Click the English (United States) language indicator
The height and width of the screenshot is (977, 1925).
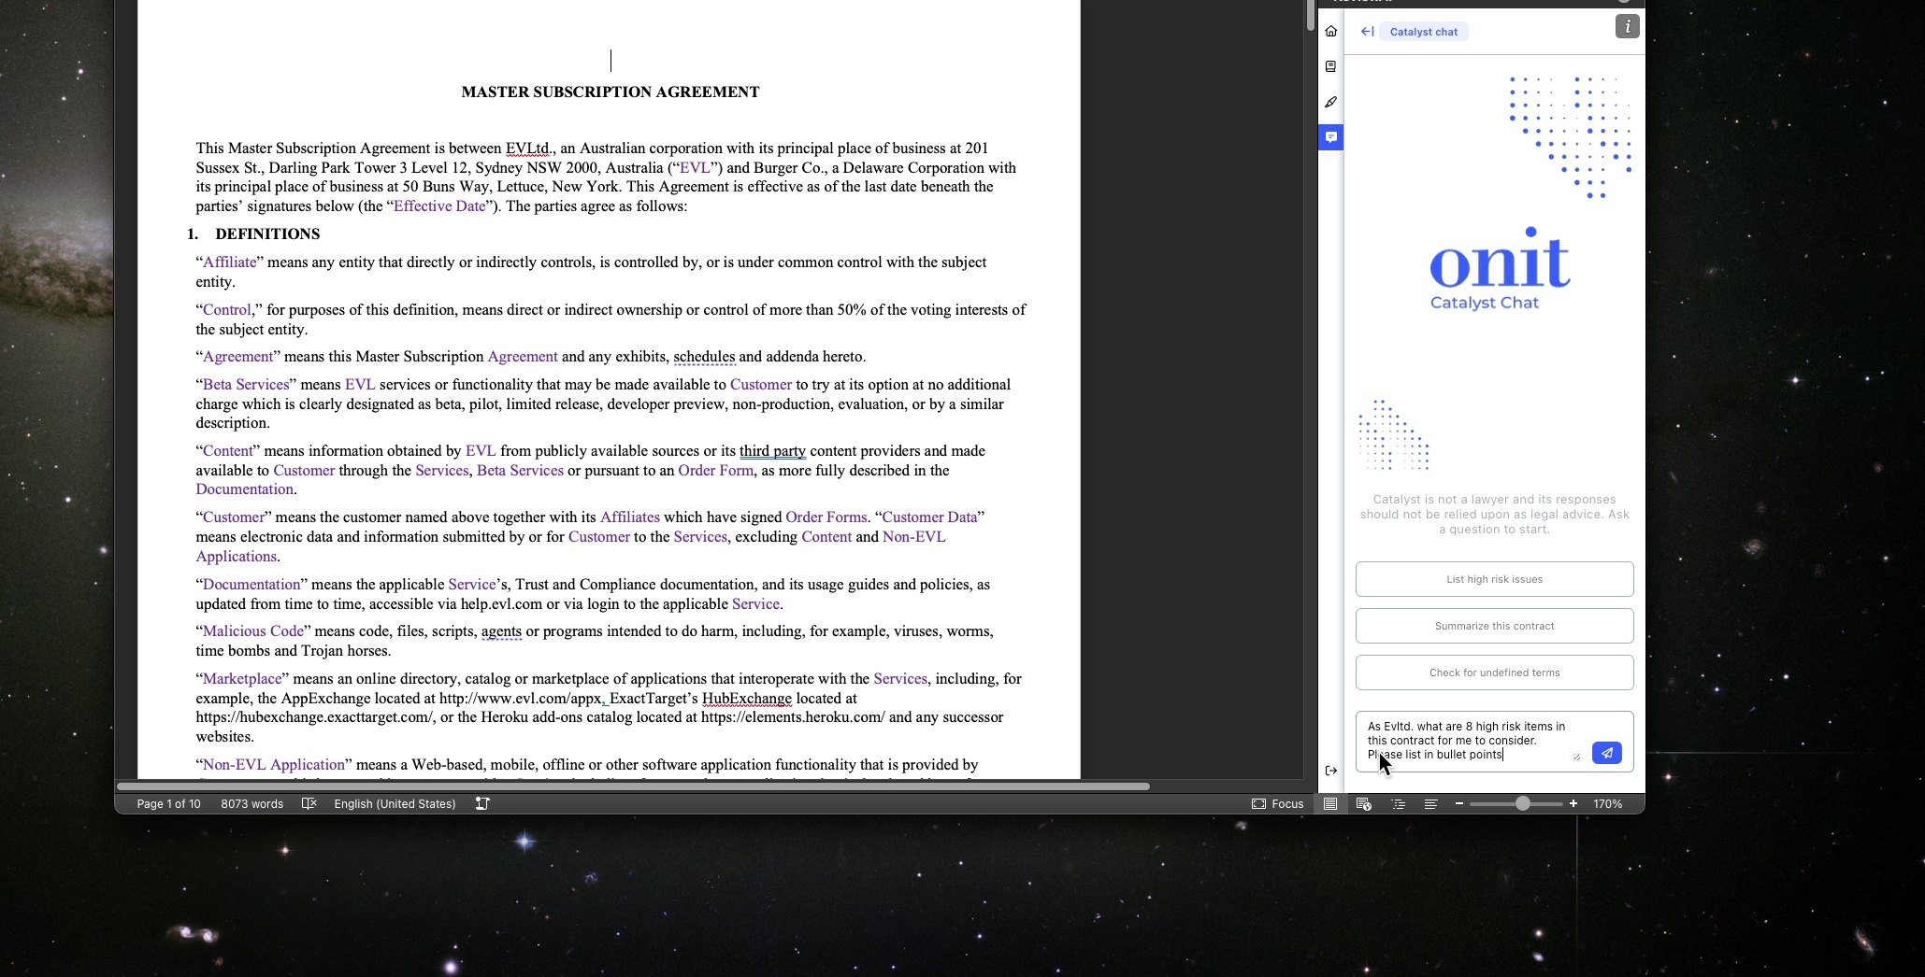click(x=395, y=804)
